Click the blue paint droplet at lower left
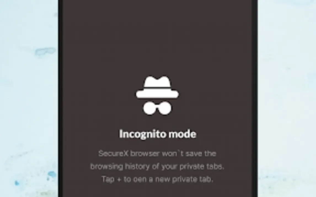This screenshot has height=197, width=316. click(x=52, y=174)
